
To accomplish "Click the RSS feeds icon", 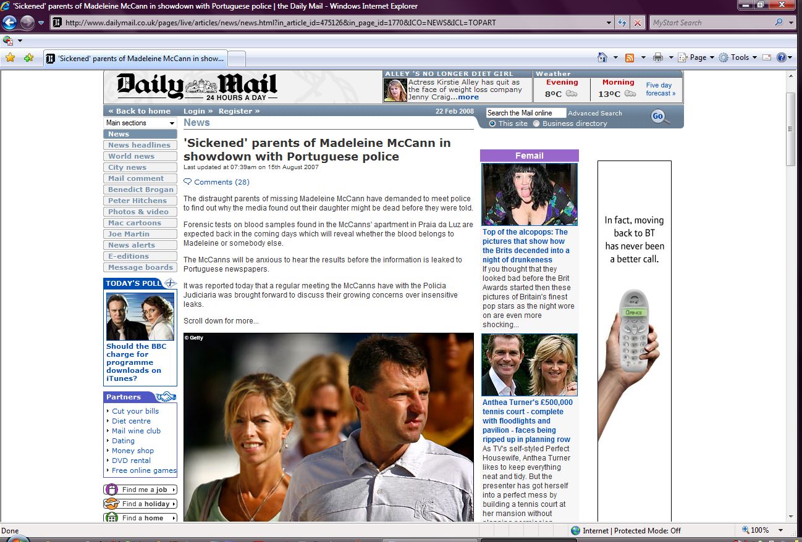I will tap(630, 57).
